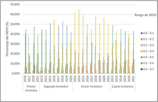Click year 2019 under Segundo trimestre
This screenshot has height=102, width=158.
[x=67, y=79]
